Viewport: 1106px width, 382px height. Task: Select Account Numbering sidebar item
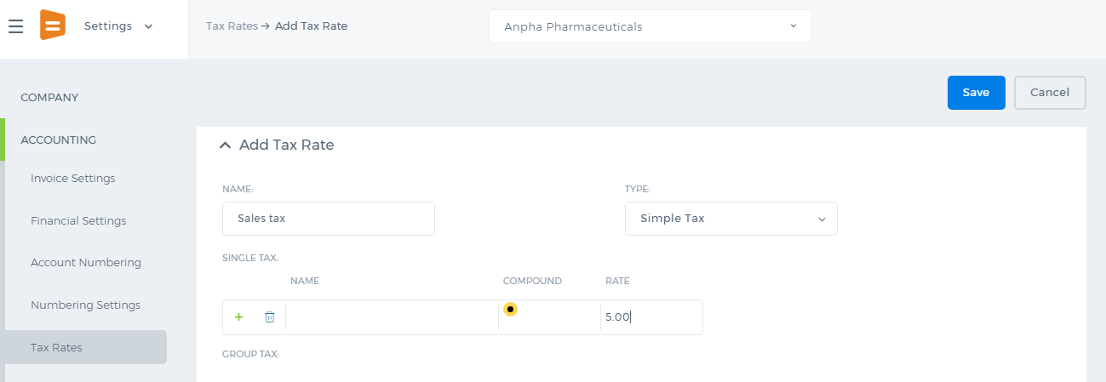click(x=86, y=263)
